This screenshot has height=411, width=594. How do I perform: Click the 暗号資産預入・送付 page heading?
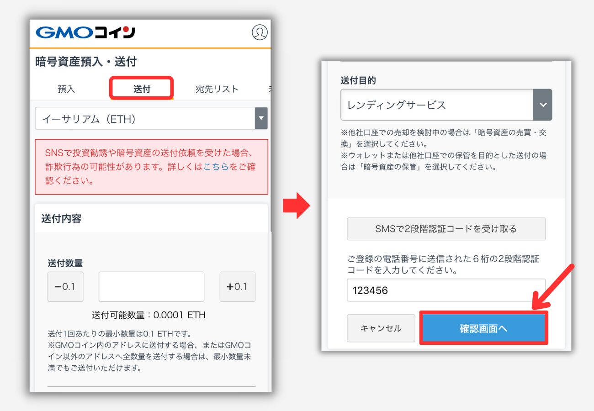tap(86, 62)
